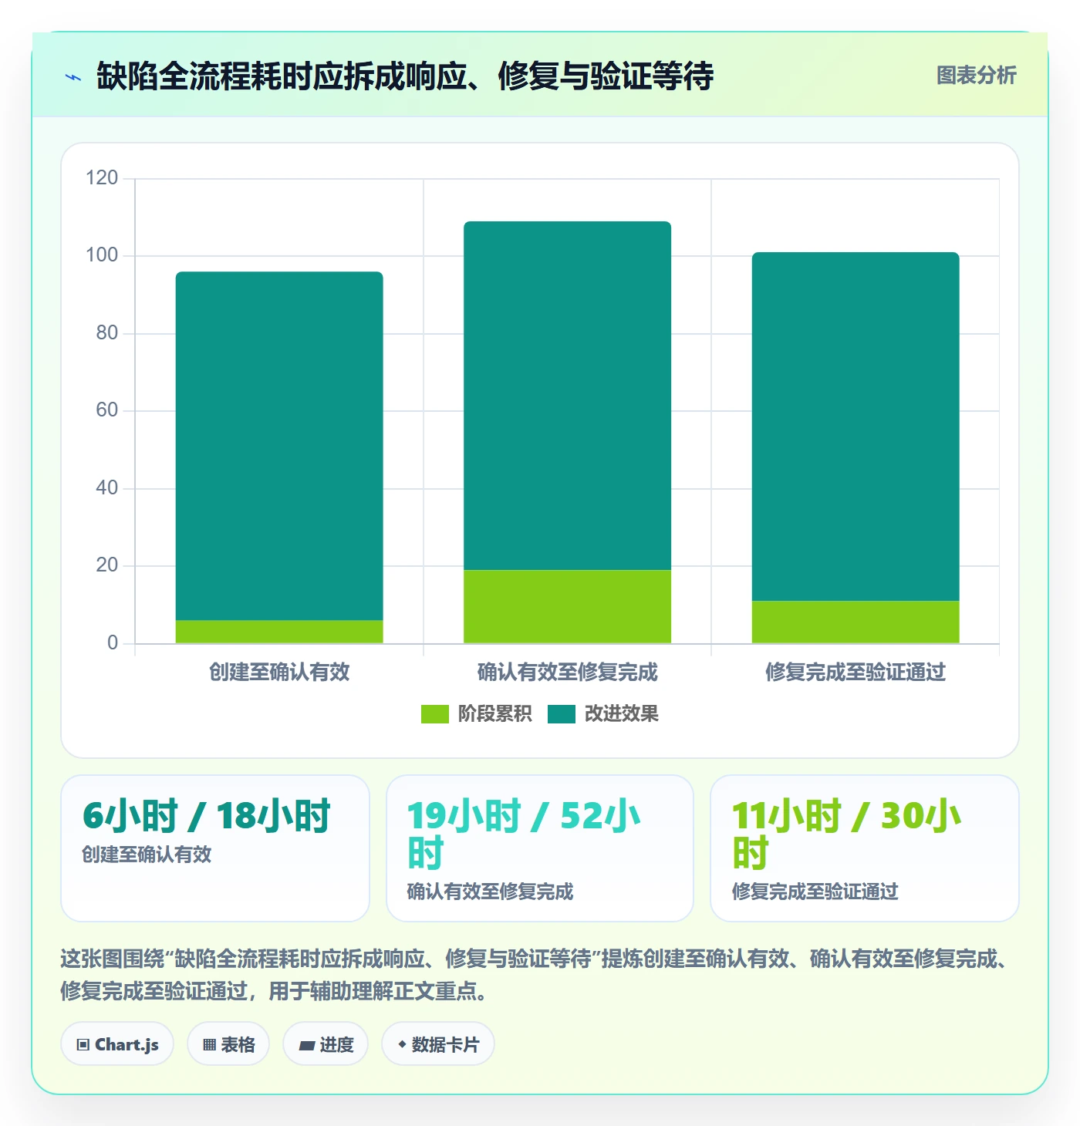This screenshot has width=1080, height=1126.
Task: Click the y-axis value 60
Action: [x=106, y=410]
